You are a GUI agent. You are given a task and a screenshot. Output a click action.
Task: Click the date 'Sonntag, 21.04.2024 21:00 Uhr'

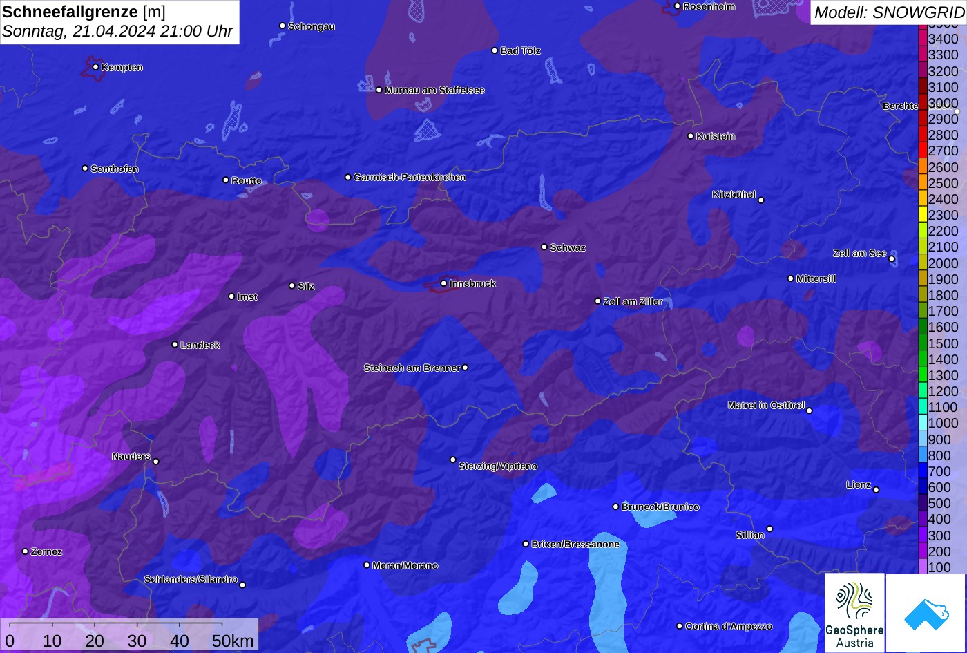117,32
